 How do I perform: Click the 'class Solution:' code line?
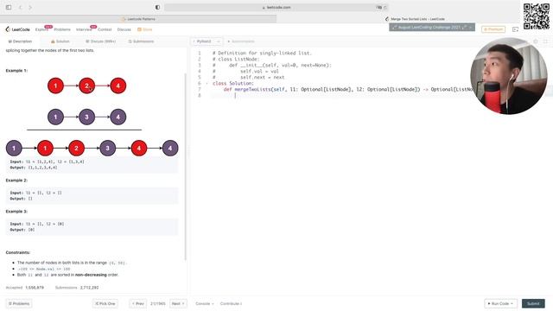click(x=232, y=84)
